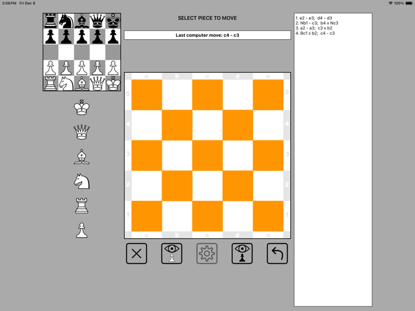Select square e1 on the main board
The image size is (415, 311).
pos(268,216)
